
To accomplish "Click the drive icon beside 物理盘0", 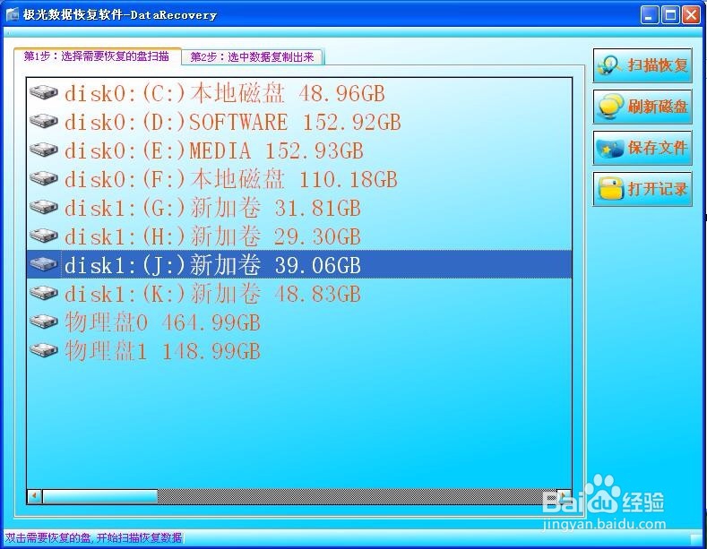I will click(44, 322).
